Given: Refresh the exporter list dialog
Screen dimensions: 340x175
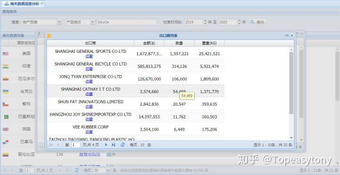Looking at the screenshot, I should click(x=123, y=145).
